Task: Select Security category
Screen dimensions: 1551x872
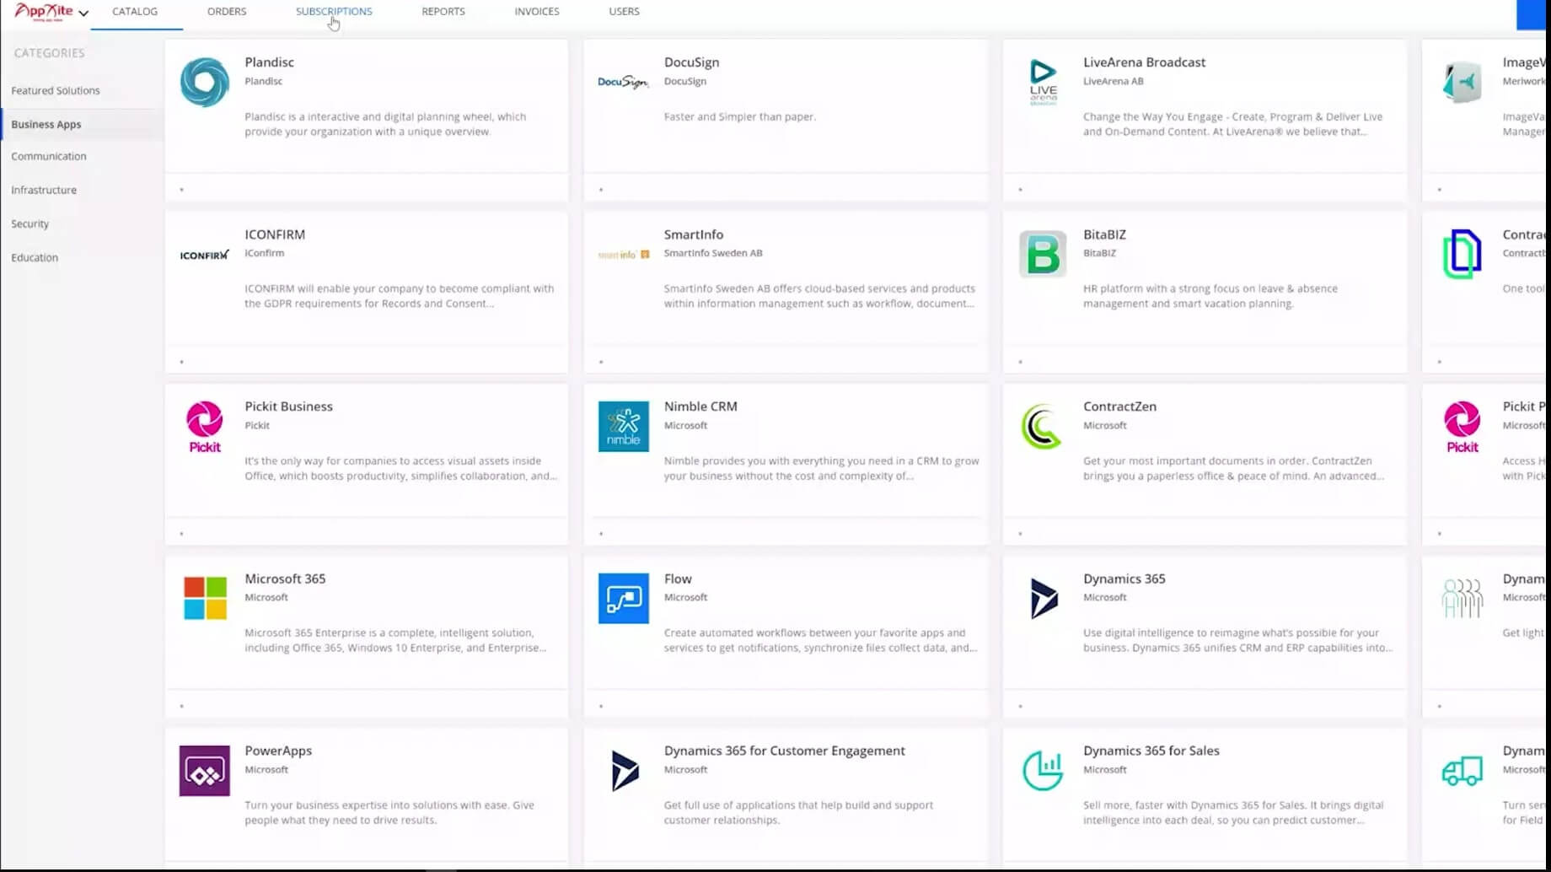Action: coord(30,223)
